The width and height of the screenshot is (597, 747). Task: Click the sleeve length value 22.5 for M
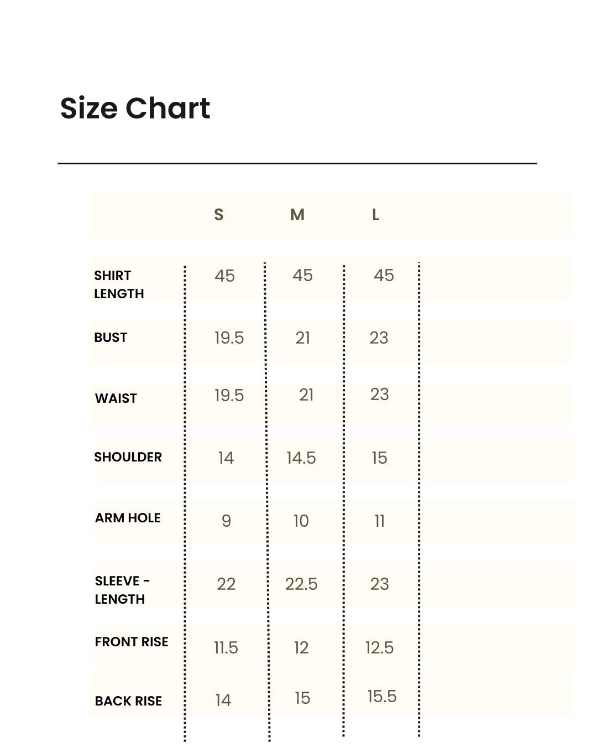coord(301,584)
